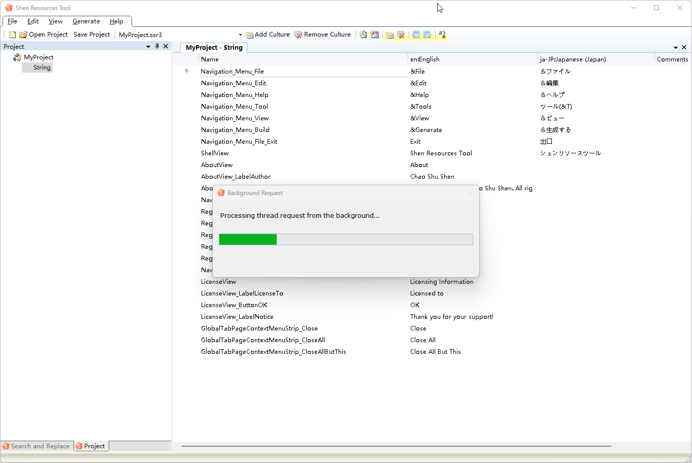The height and width of the screenshot is (463, 692).
Task: Click the stacked windows icon with yellow sparkle
Action: 389,35
